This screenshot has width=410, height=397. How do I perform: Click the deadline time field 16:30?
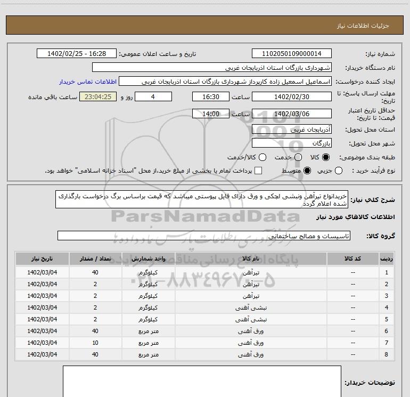point(211,97)
